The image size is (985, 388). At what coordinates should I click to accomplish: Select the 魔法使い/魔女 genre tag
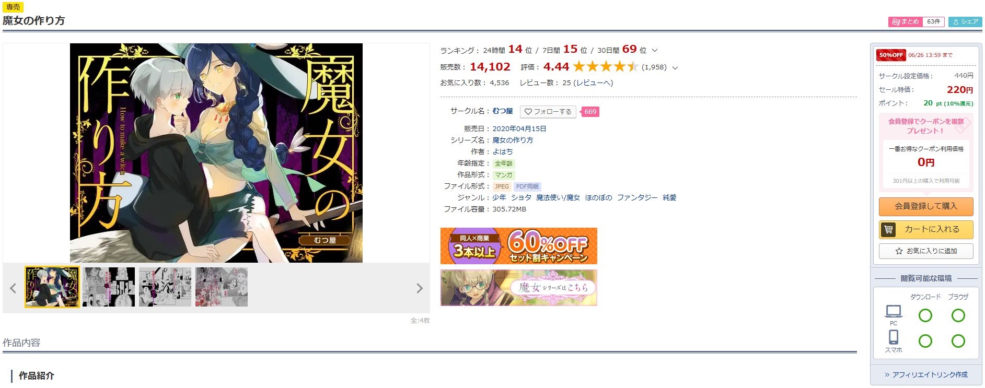pos(558,197)
